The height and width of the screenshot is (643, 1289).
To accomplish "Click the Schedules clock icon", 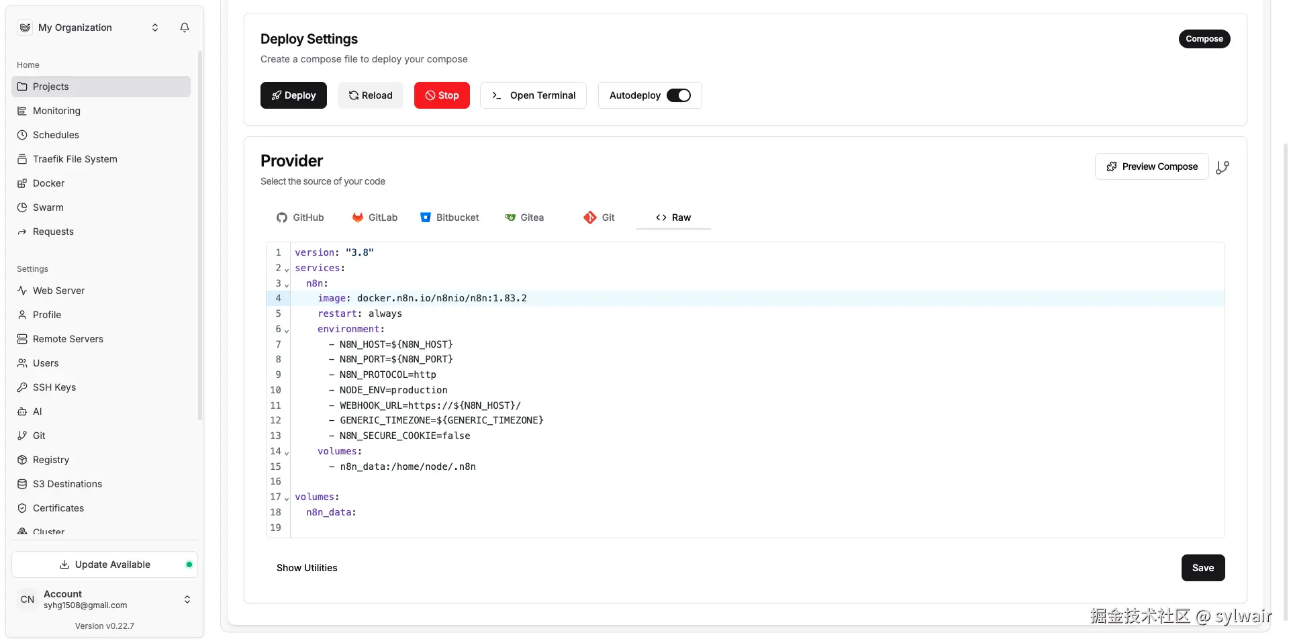I will click(22, 135).
